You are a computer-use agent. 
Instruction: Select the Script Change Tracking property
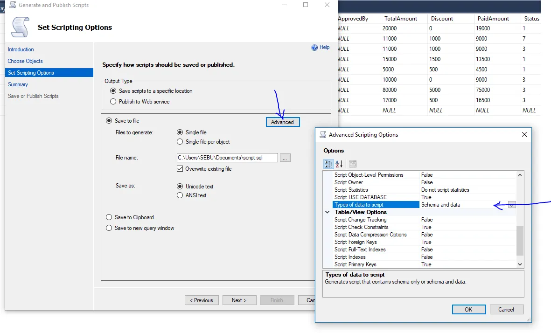(x=424, y=220)
